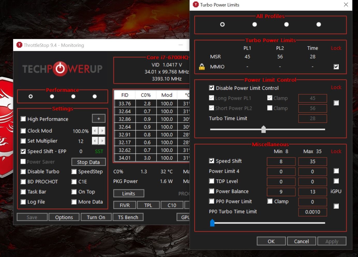358x257 pixels.
Task: Close the Turbo Power Limits dialog
Action: (346, 5)
